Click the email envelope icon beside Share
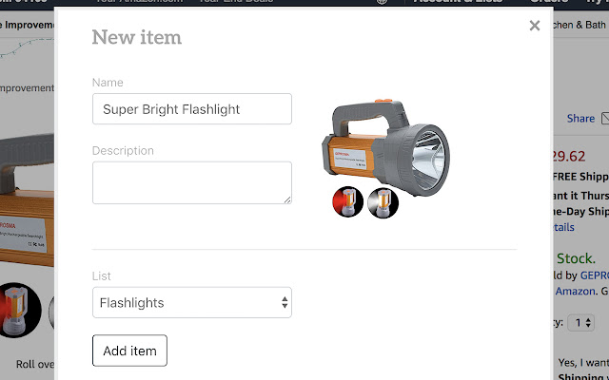The width and height of the screenshot is (609, 380). click(x=604, y=119)
